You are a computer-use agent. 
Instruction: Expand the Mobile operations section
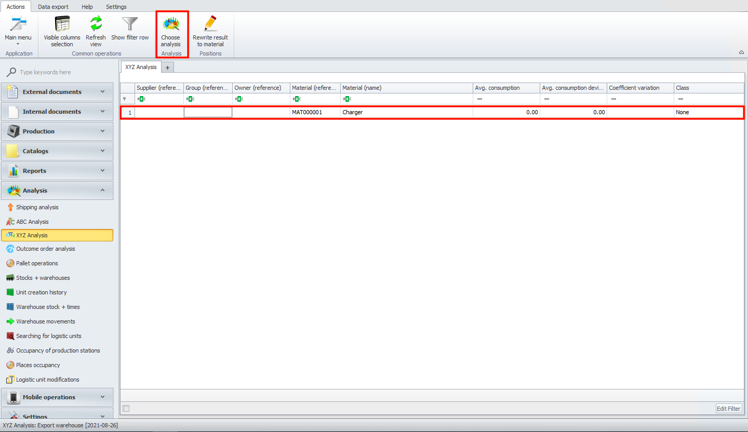[x=57, y=397]
